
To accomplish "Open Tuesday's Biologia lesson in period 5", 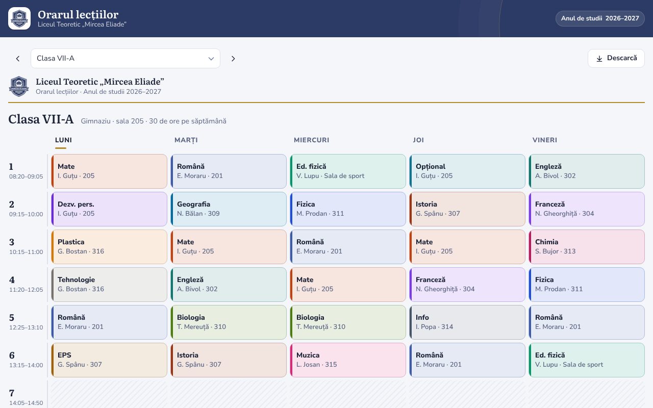I will click(x=229, y=322).
